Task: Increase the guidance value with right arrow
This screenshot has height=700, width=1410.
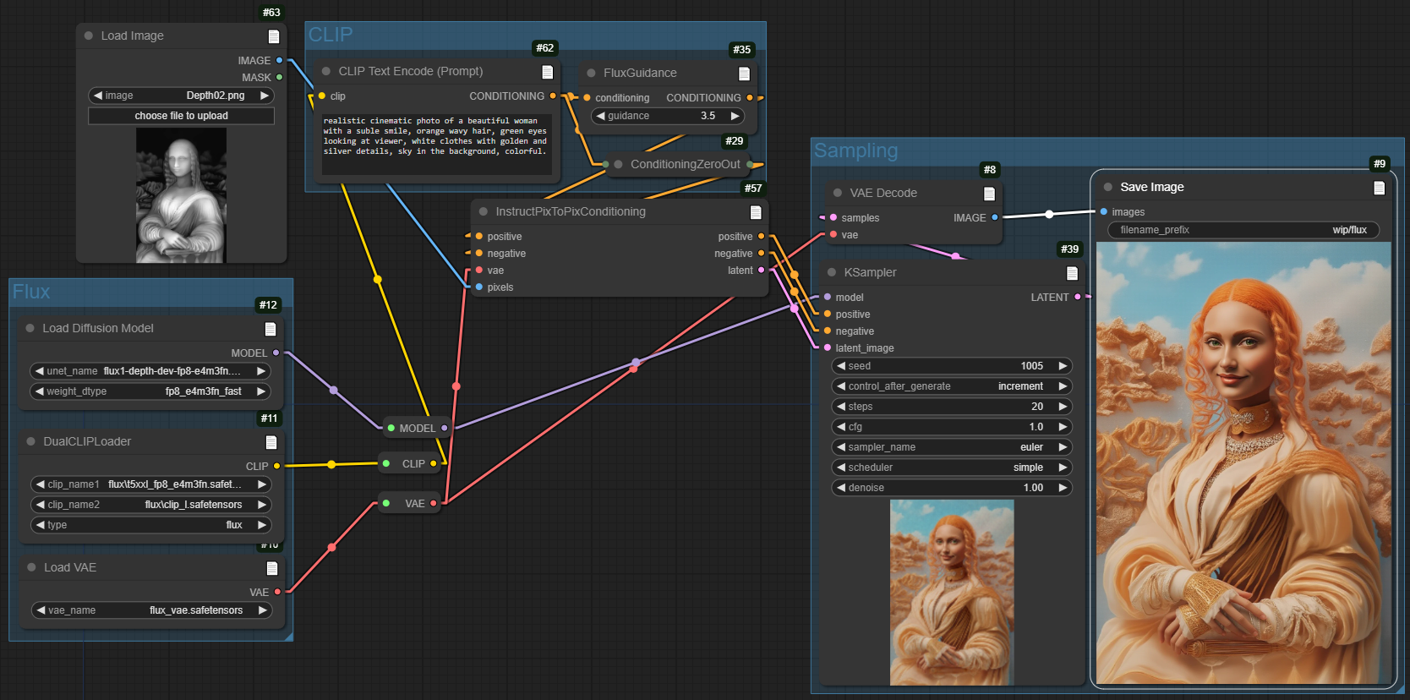Action: 735,116
